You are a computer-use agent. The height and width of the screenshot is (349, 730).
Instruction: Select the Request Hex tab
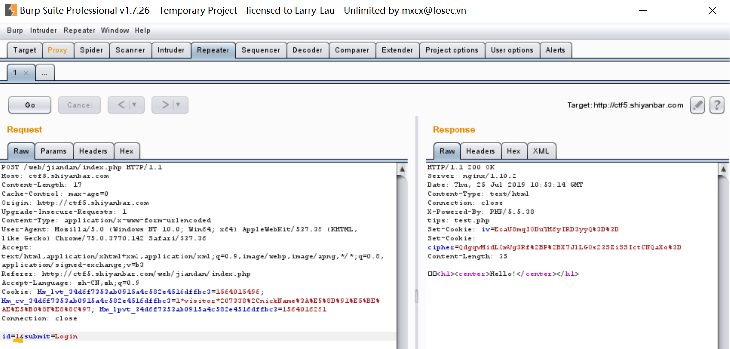click(x=127, y=151)
